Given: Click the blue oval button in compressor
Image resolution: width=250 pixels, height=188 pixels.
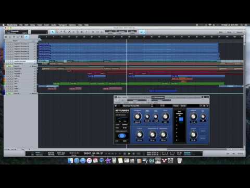Looking at the screenshot, I should (122, 136).
